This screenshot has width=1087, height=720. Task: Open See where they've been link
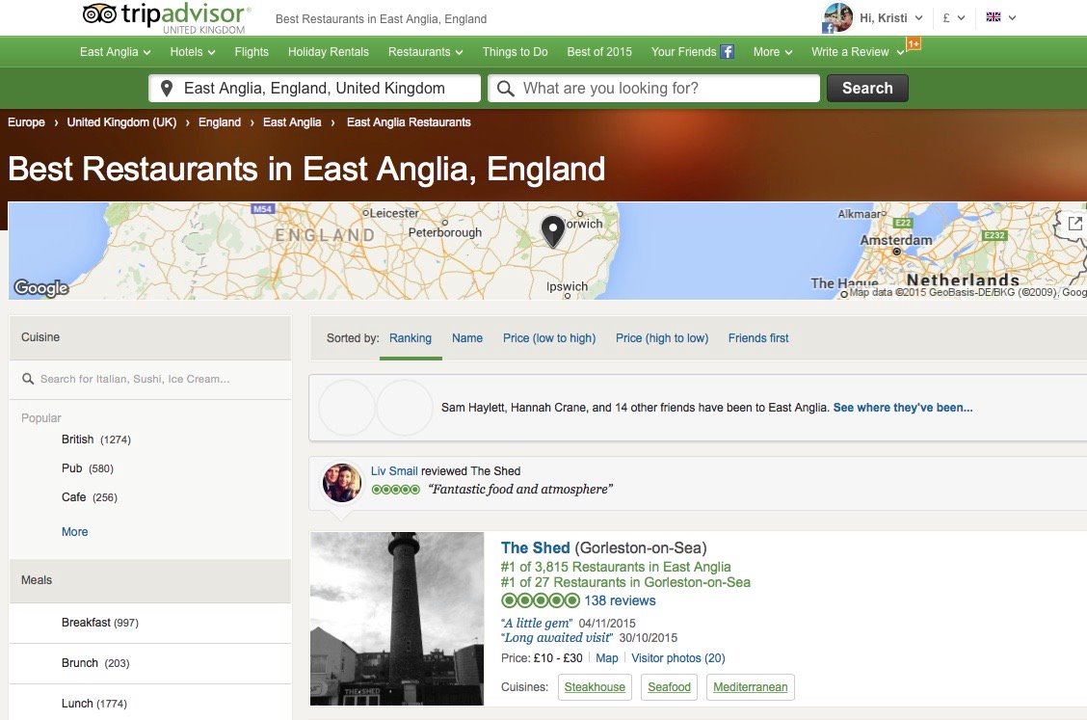pyautogui.click(x=903, y=407)
